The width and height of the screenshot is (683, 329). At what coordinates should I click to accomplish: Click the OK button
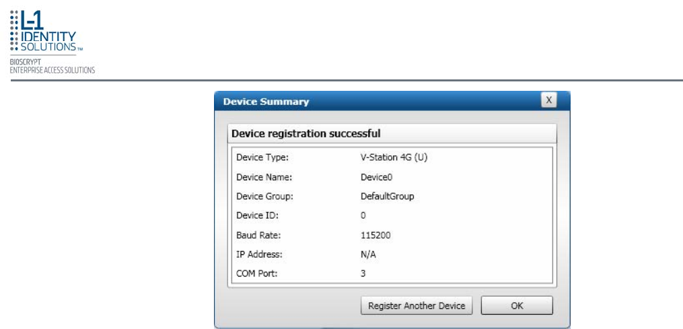(x=517, y=305)
